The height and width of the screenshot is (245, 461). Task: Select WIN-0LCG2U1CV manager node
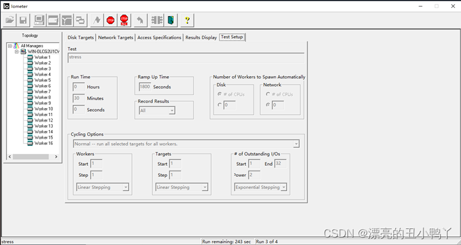[43, 52]
